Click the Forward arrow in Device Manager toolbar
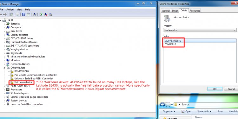This screenshot has height=119, width=238. 5,15
